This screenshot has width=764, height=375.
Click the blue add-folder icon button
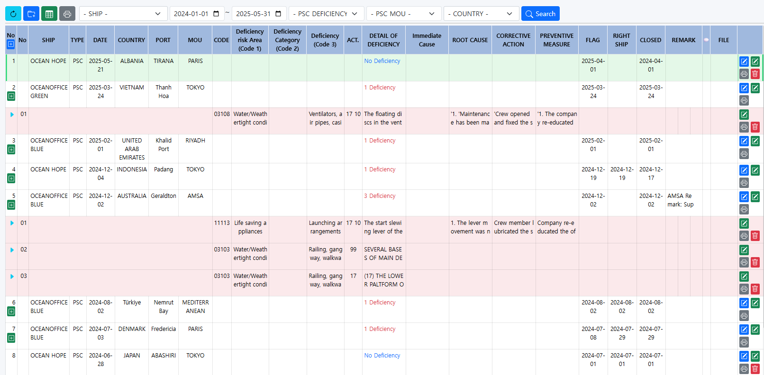pos(31,14)
